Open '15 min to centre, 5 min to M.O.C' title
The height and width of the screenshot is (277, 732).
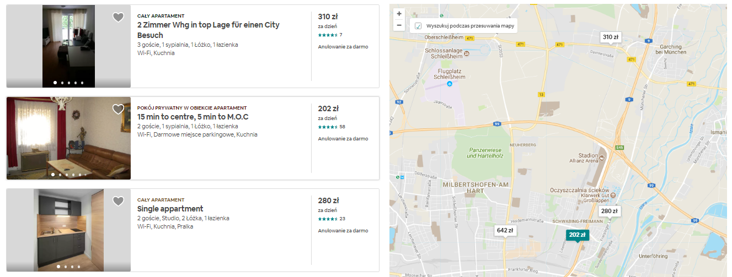click(193, 117)
